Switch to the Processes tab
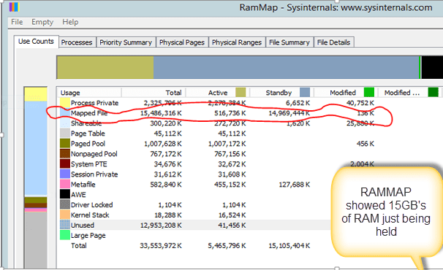Image resolution: width=443 pixels, height=270 pixels. 77,42
